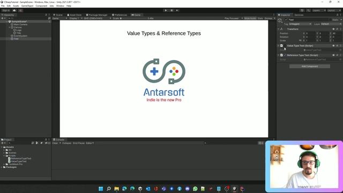343x193 pixels.
Task: Click the Value Type Test script icon
Action: (x=281, y=46)
